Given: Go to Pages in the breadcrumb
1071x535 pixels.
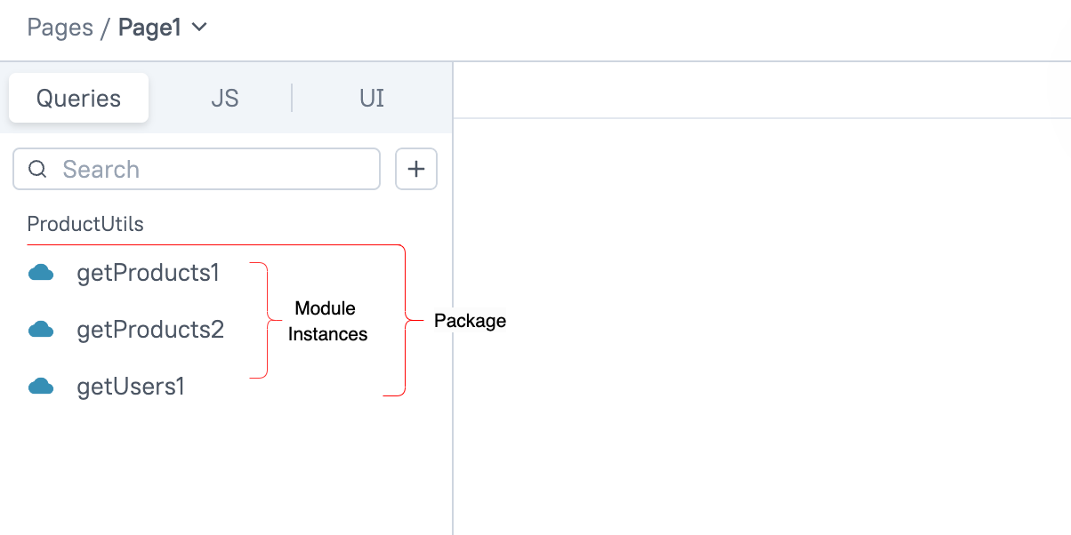Looking at the screenshot, I should (x=60, y=28).
